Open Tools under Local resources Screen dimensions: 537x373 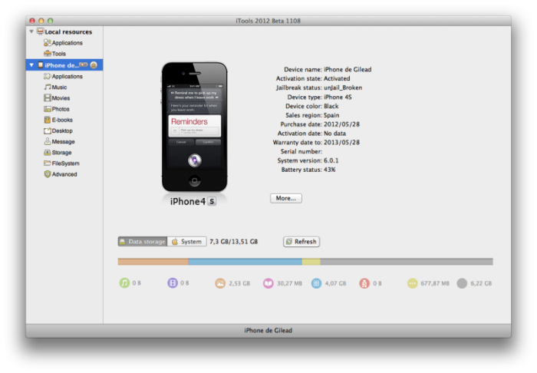54,54
